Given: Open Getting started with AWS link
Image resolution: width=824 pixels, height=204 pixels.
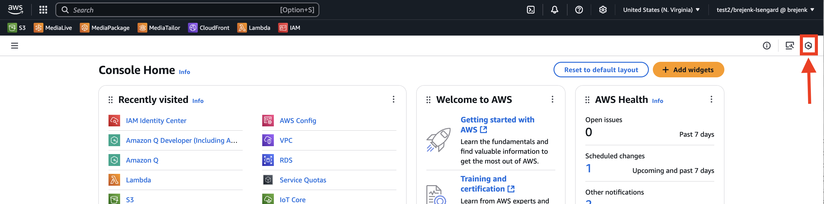Looking at the screenshot, I should [497, 125].
